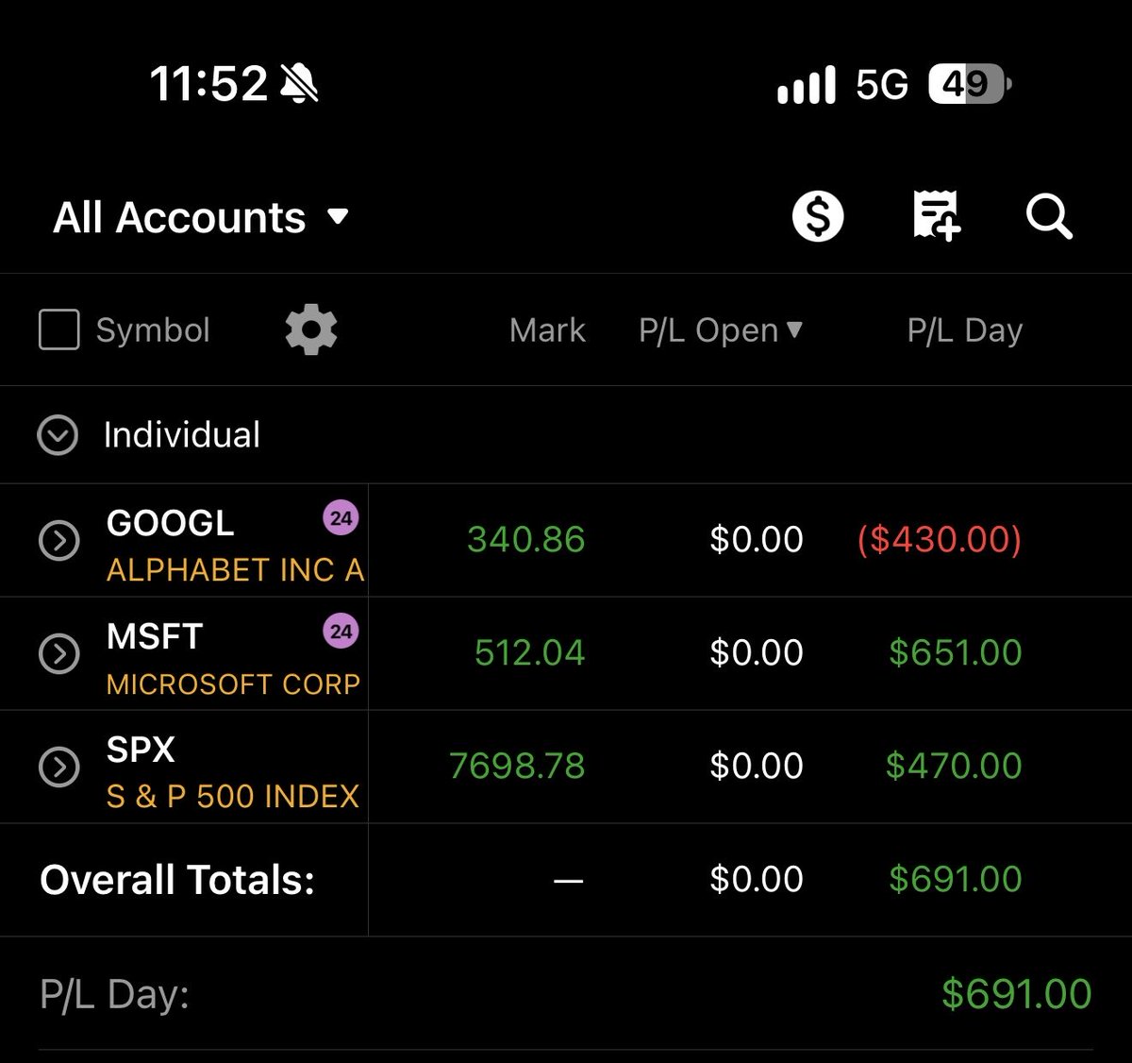This screenshot has height=1063, width=1132.
Task: Tap the silenced bell status icon
Action: coord(300,84)
